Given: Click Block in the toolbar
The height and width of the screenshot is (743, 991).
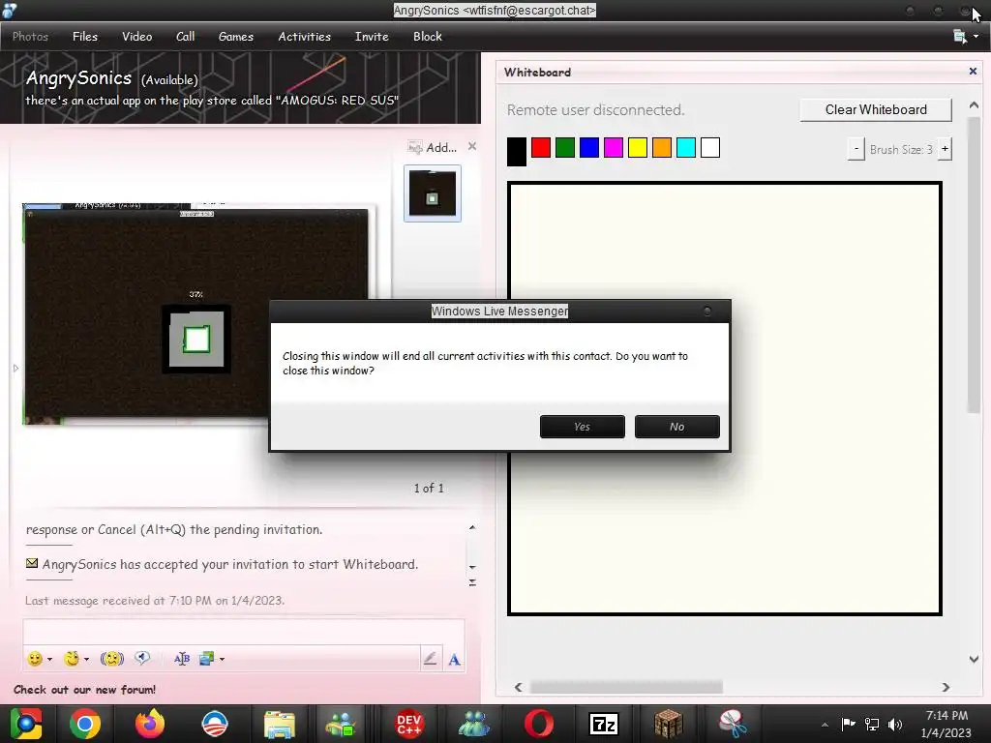Looking at the screenshot, I should coord(427,37).
